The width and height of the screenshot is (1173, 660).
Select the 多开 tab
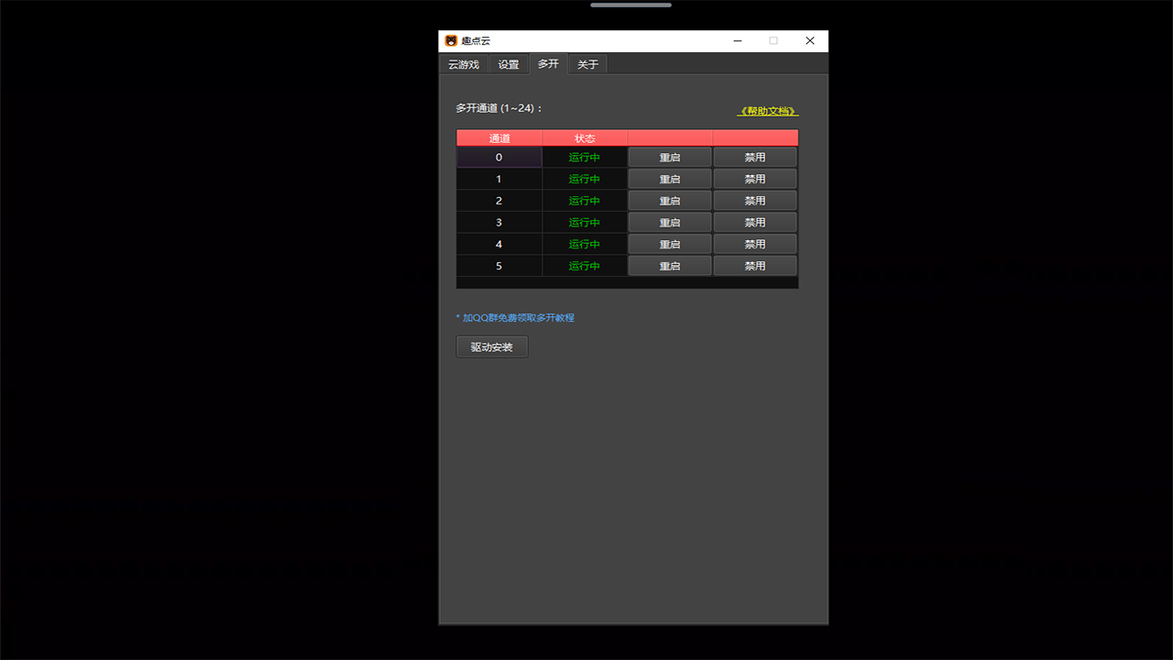548,63
